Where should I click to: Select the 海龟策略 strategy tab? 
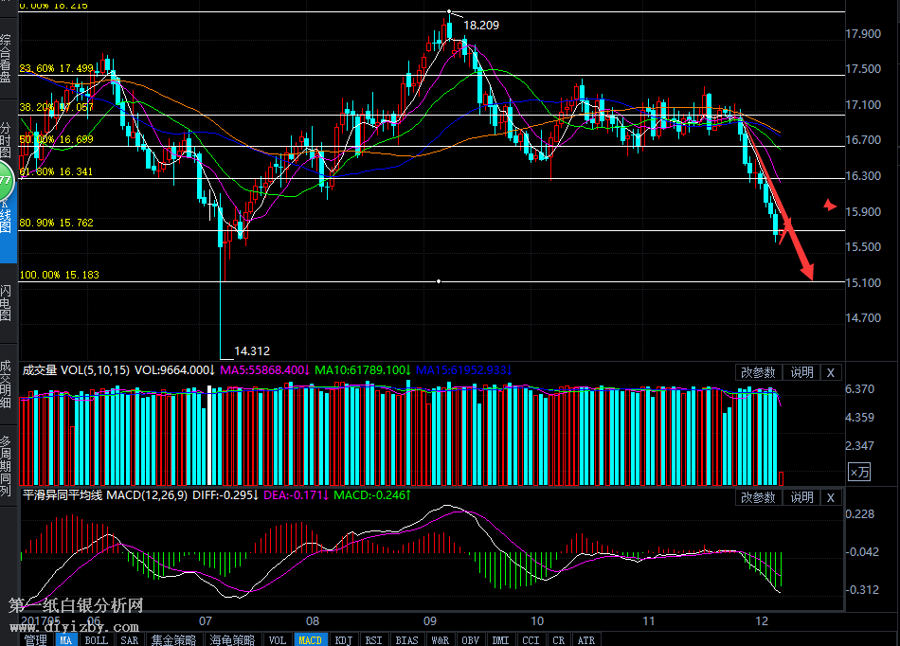click(x=232, y=639)
